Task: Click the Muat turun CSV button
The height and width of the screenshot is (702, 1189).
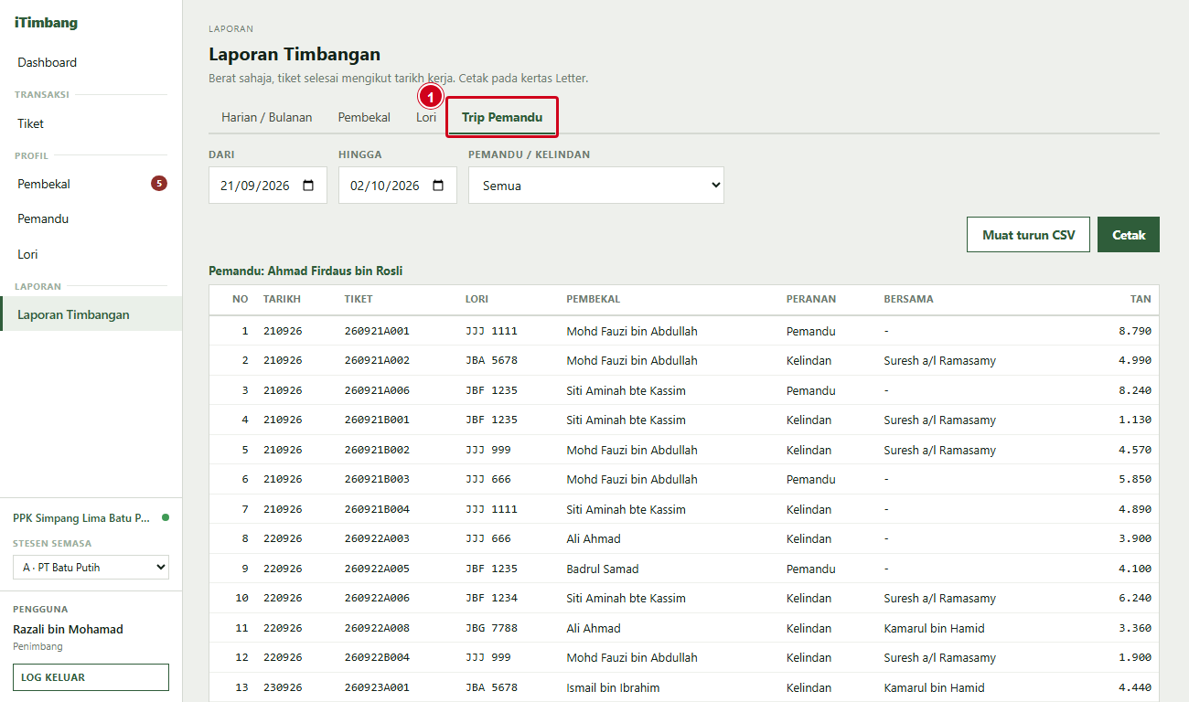Action: (1029, 235)
